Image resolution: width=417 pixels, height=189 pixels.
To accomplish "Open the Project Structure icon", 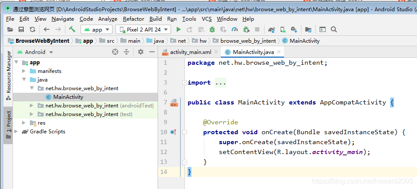I will 308,29.
